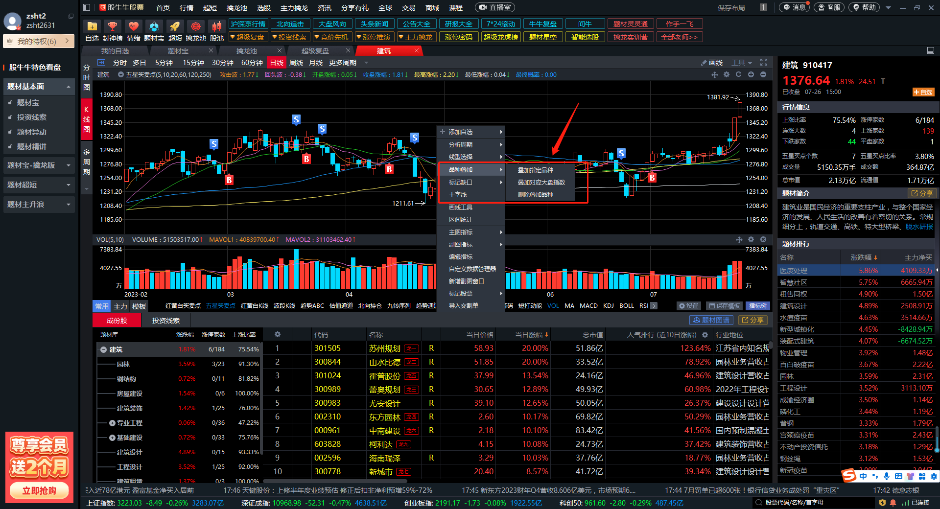Select 医废处理 in 题材排行 list
Image resolution: width=940 pixels, height=509 pixels.
tap(856, 270)
